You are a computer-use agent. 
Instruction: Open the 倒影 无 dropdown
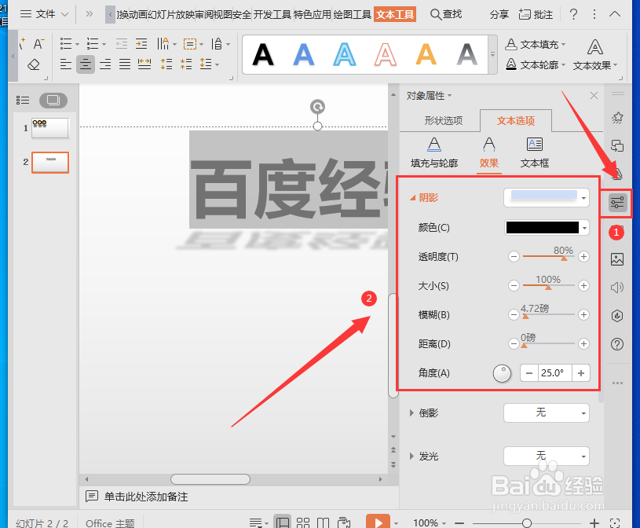click(547, 412)
